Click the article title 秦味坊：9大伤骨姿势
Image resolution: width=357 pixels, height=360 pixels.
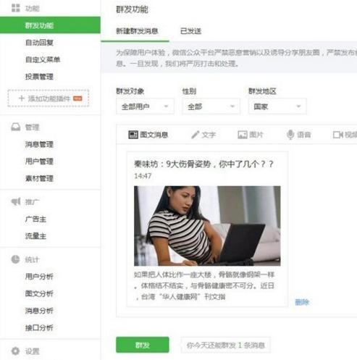coord(203,164)
